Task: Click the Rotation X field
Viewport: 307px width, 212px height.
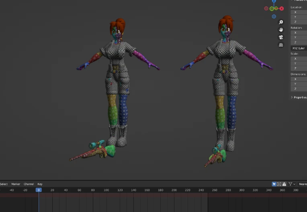Action: [299, 32]
